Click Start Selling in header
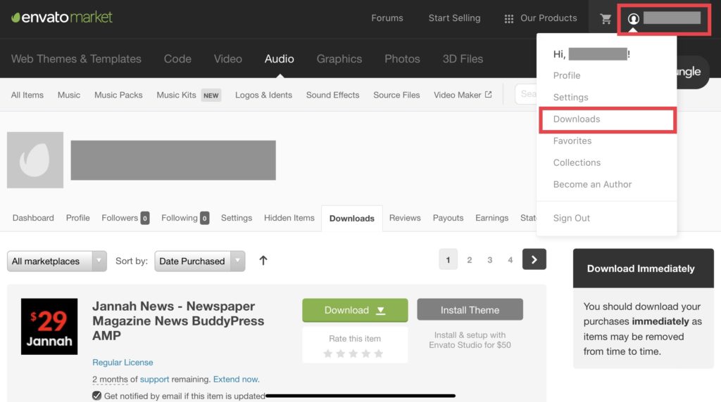 (454, 18)
